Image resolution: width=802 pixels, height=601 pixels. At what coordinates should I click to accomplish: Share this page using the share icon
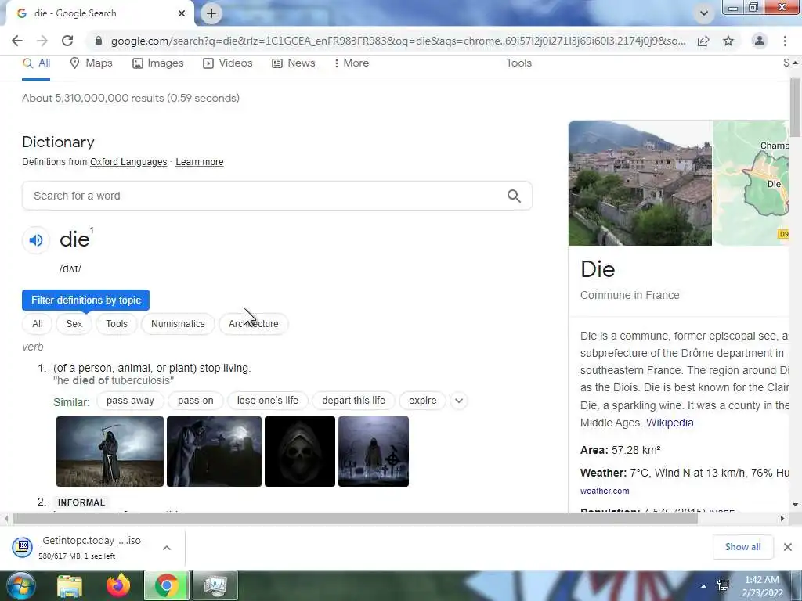[x=703, y=41]
